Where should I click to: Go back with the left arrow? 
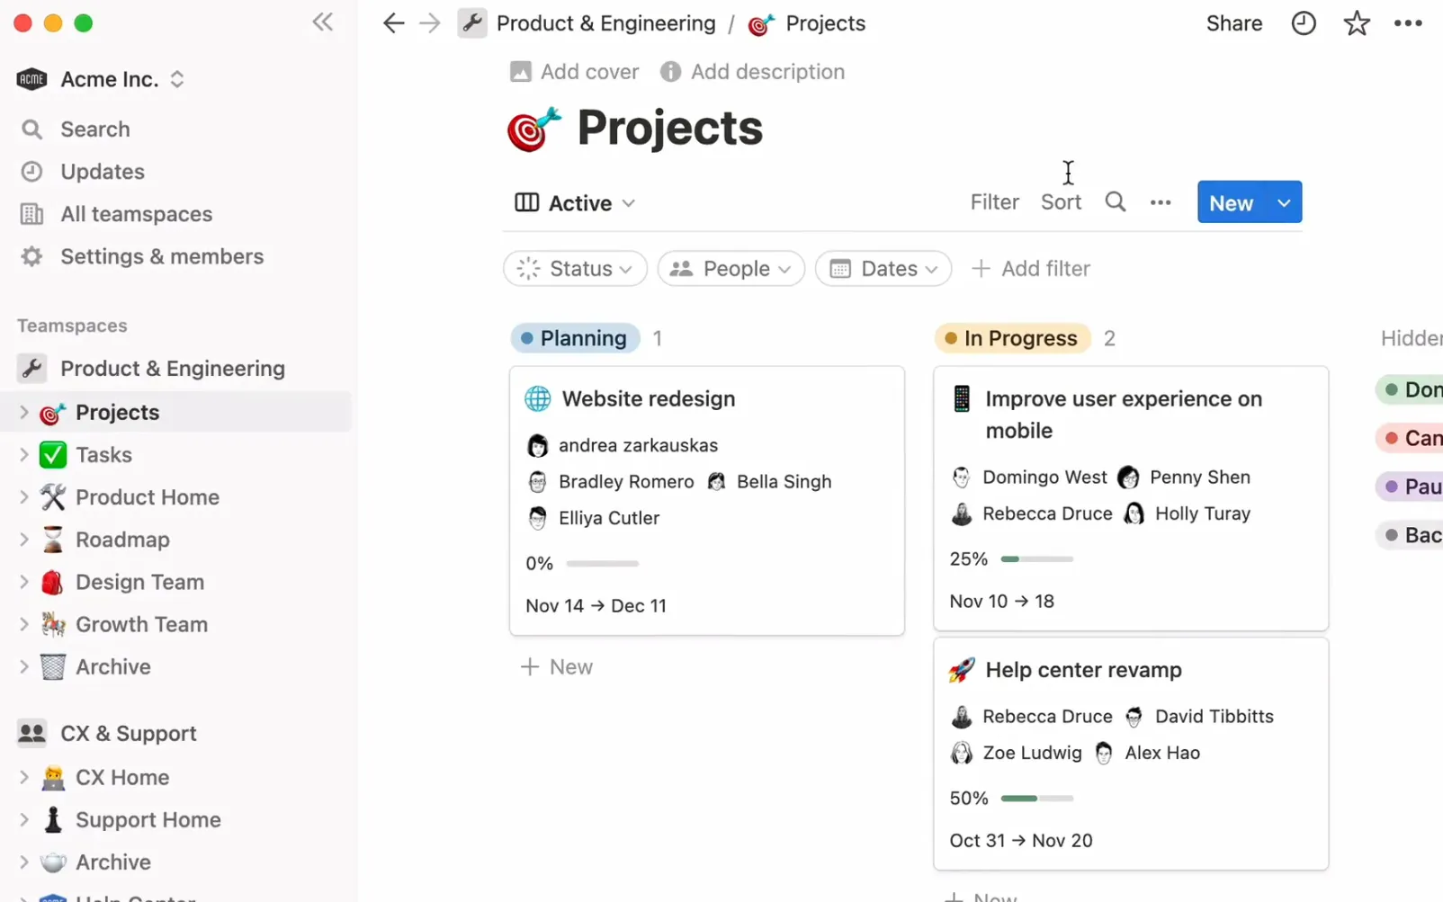coord(393,23)
